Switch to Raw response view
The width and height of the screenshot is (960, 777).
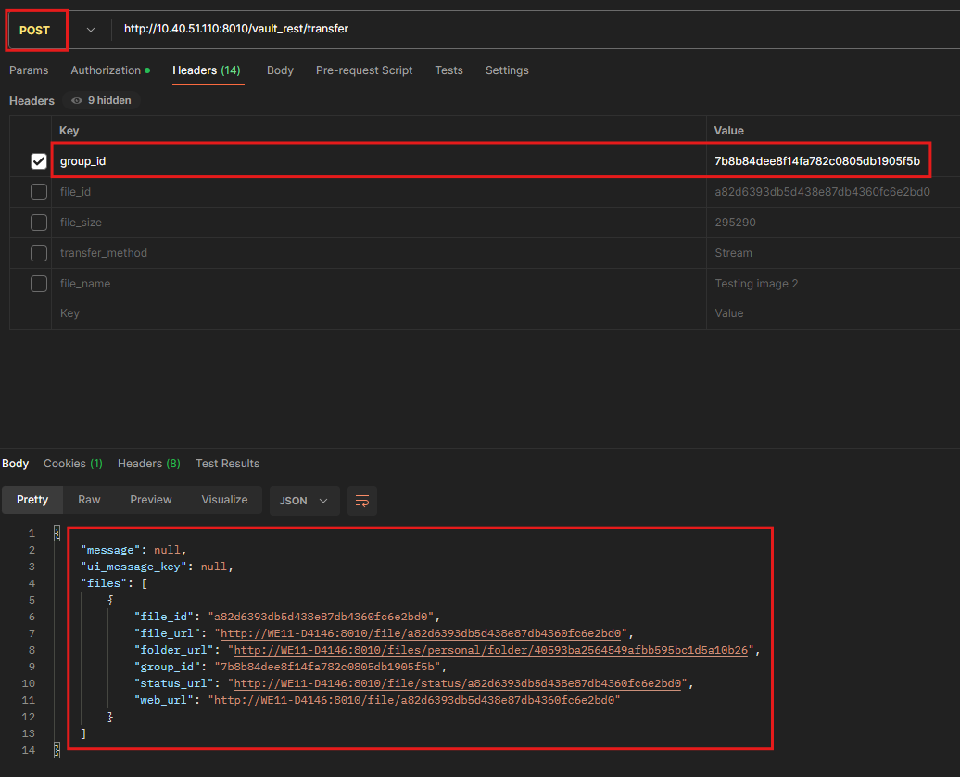coord(89,500)
